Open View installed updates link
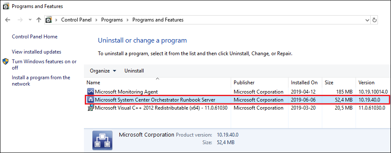The image size is (391, 153). [36, 52]
